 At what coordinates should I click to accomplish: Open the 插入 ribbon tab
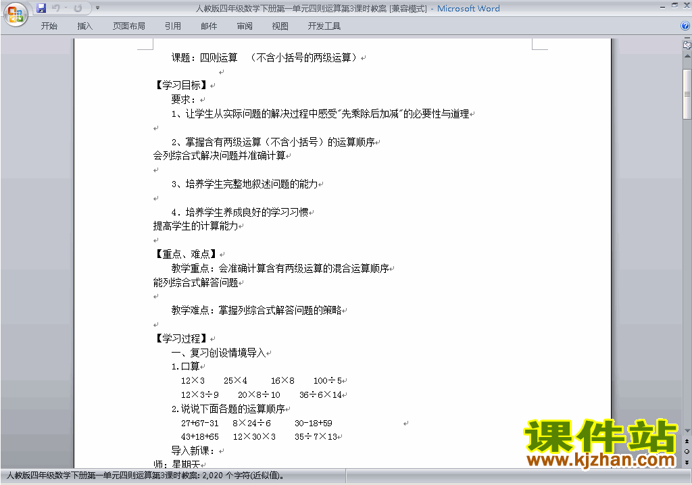coord(84,26)
